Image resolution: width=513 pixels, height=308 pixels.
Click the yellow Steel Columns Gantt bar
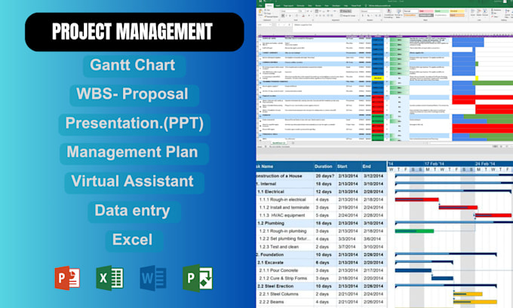click(468, 294)
